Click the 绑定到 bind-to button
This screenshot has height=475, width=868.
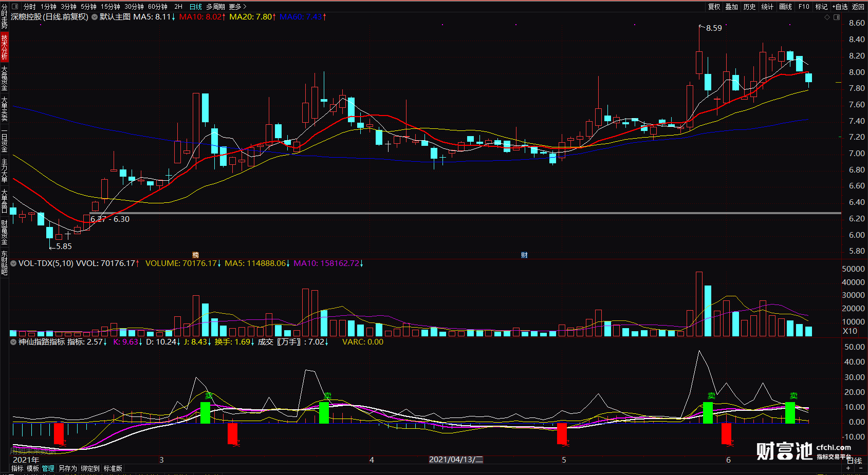pyautogui.click(x=90, y=468)
